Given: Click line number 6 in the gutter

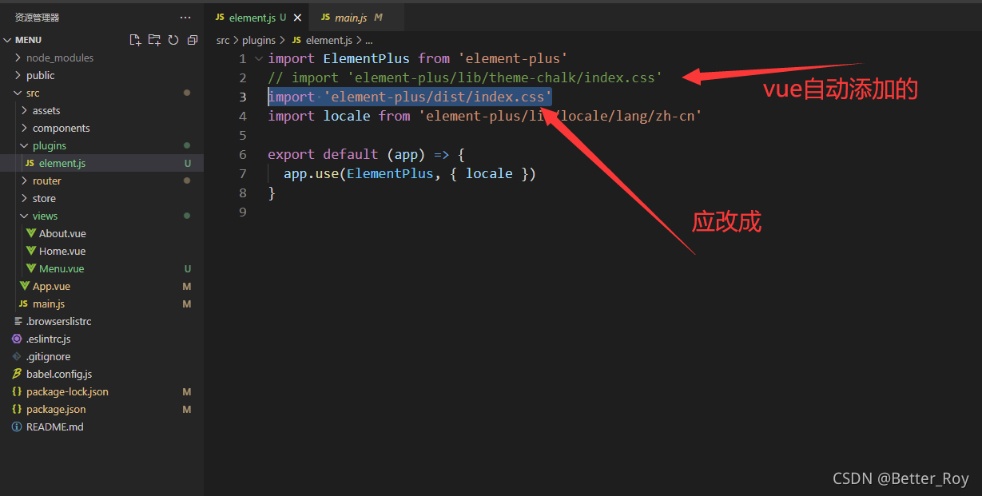Looking at the screenshot, I should point(243,154).
